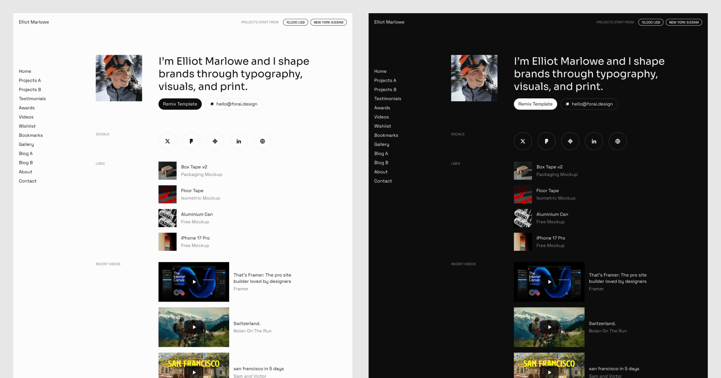
Task: Play the Switzerland video in light version
Action: 194,327
